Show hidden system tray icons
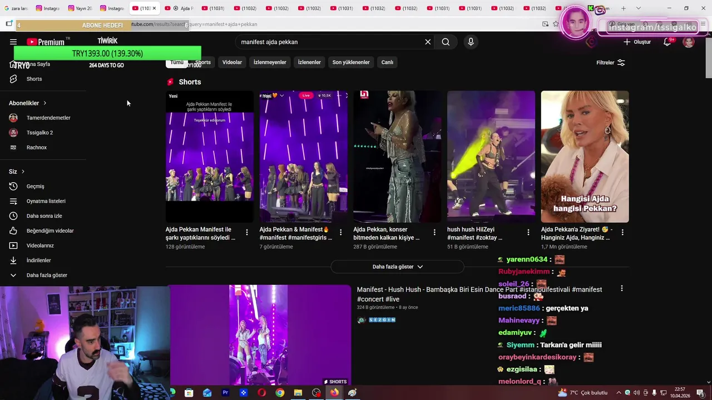 coord(619,393)
